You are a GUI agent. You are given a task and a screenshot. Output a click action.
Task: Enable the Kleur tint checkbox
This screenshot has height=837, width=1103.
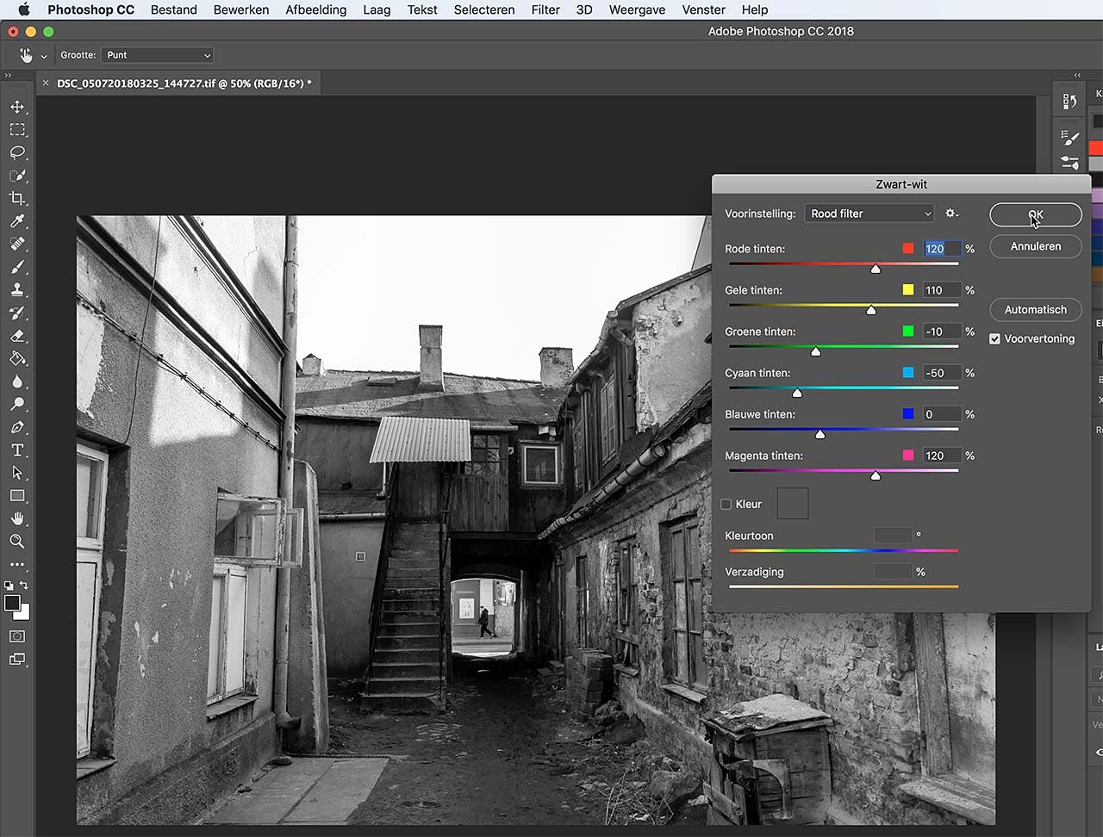point(726,504)
